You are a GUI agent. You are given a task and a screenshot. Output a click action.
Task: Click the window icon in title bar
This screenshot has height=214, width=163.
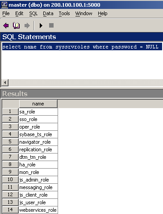coord(4,5)
